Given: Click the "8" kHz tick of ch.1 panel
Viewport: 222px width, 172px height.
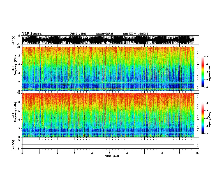Looking at the screenshot, I should [x=19, y=56].
